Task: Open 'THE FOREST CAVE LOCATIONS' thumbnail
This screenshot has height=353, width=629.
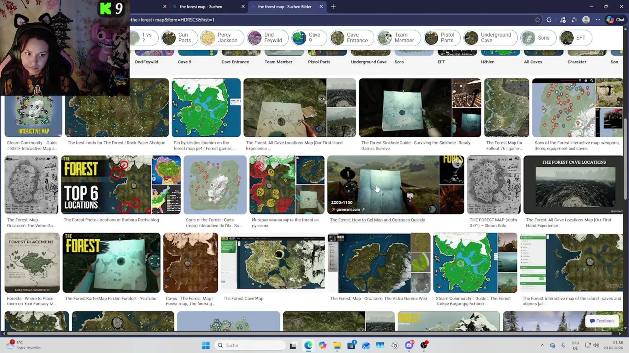Action: tap(573, 185)
